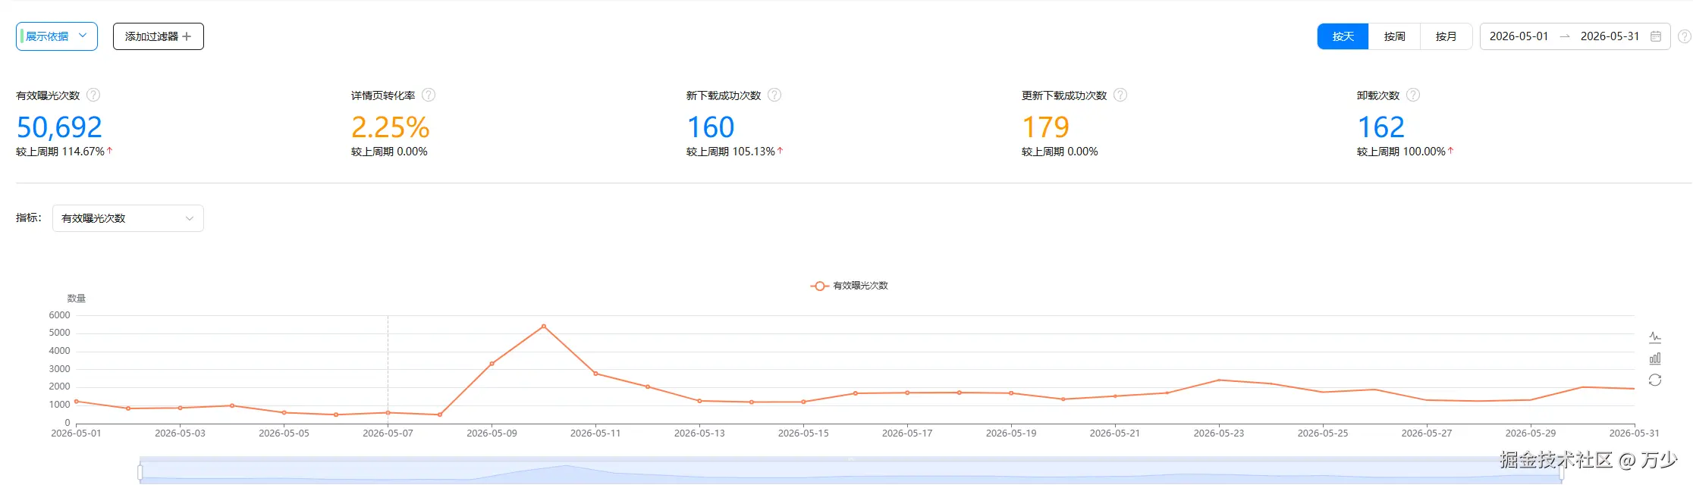Set start date 2026-05-01 field
Viewport: 1693px width, 485px height.
click(x=1519, y=36)
